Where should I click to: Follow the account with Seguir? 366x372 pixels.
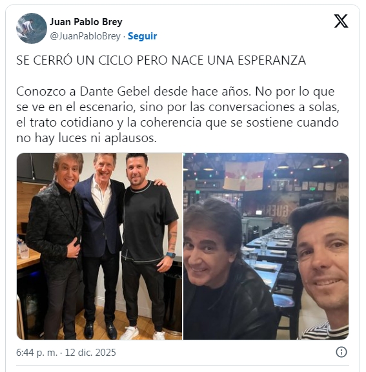[x=142, y=36]
